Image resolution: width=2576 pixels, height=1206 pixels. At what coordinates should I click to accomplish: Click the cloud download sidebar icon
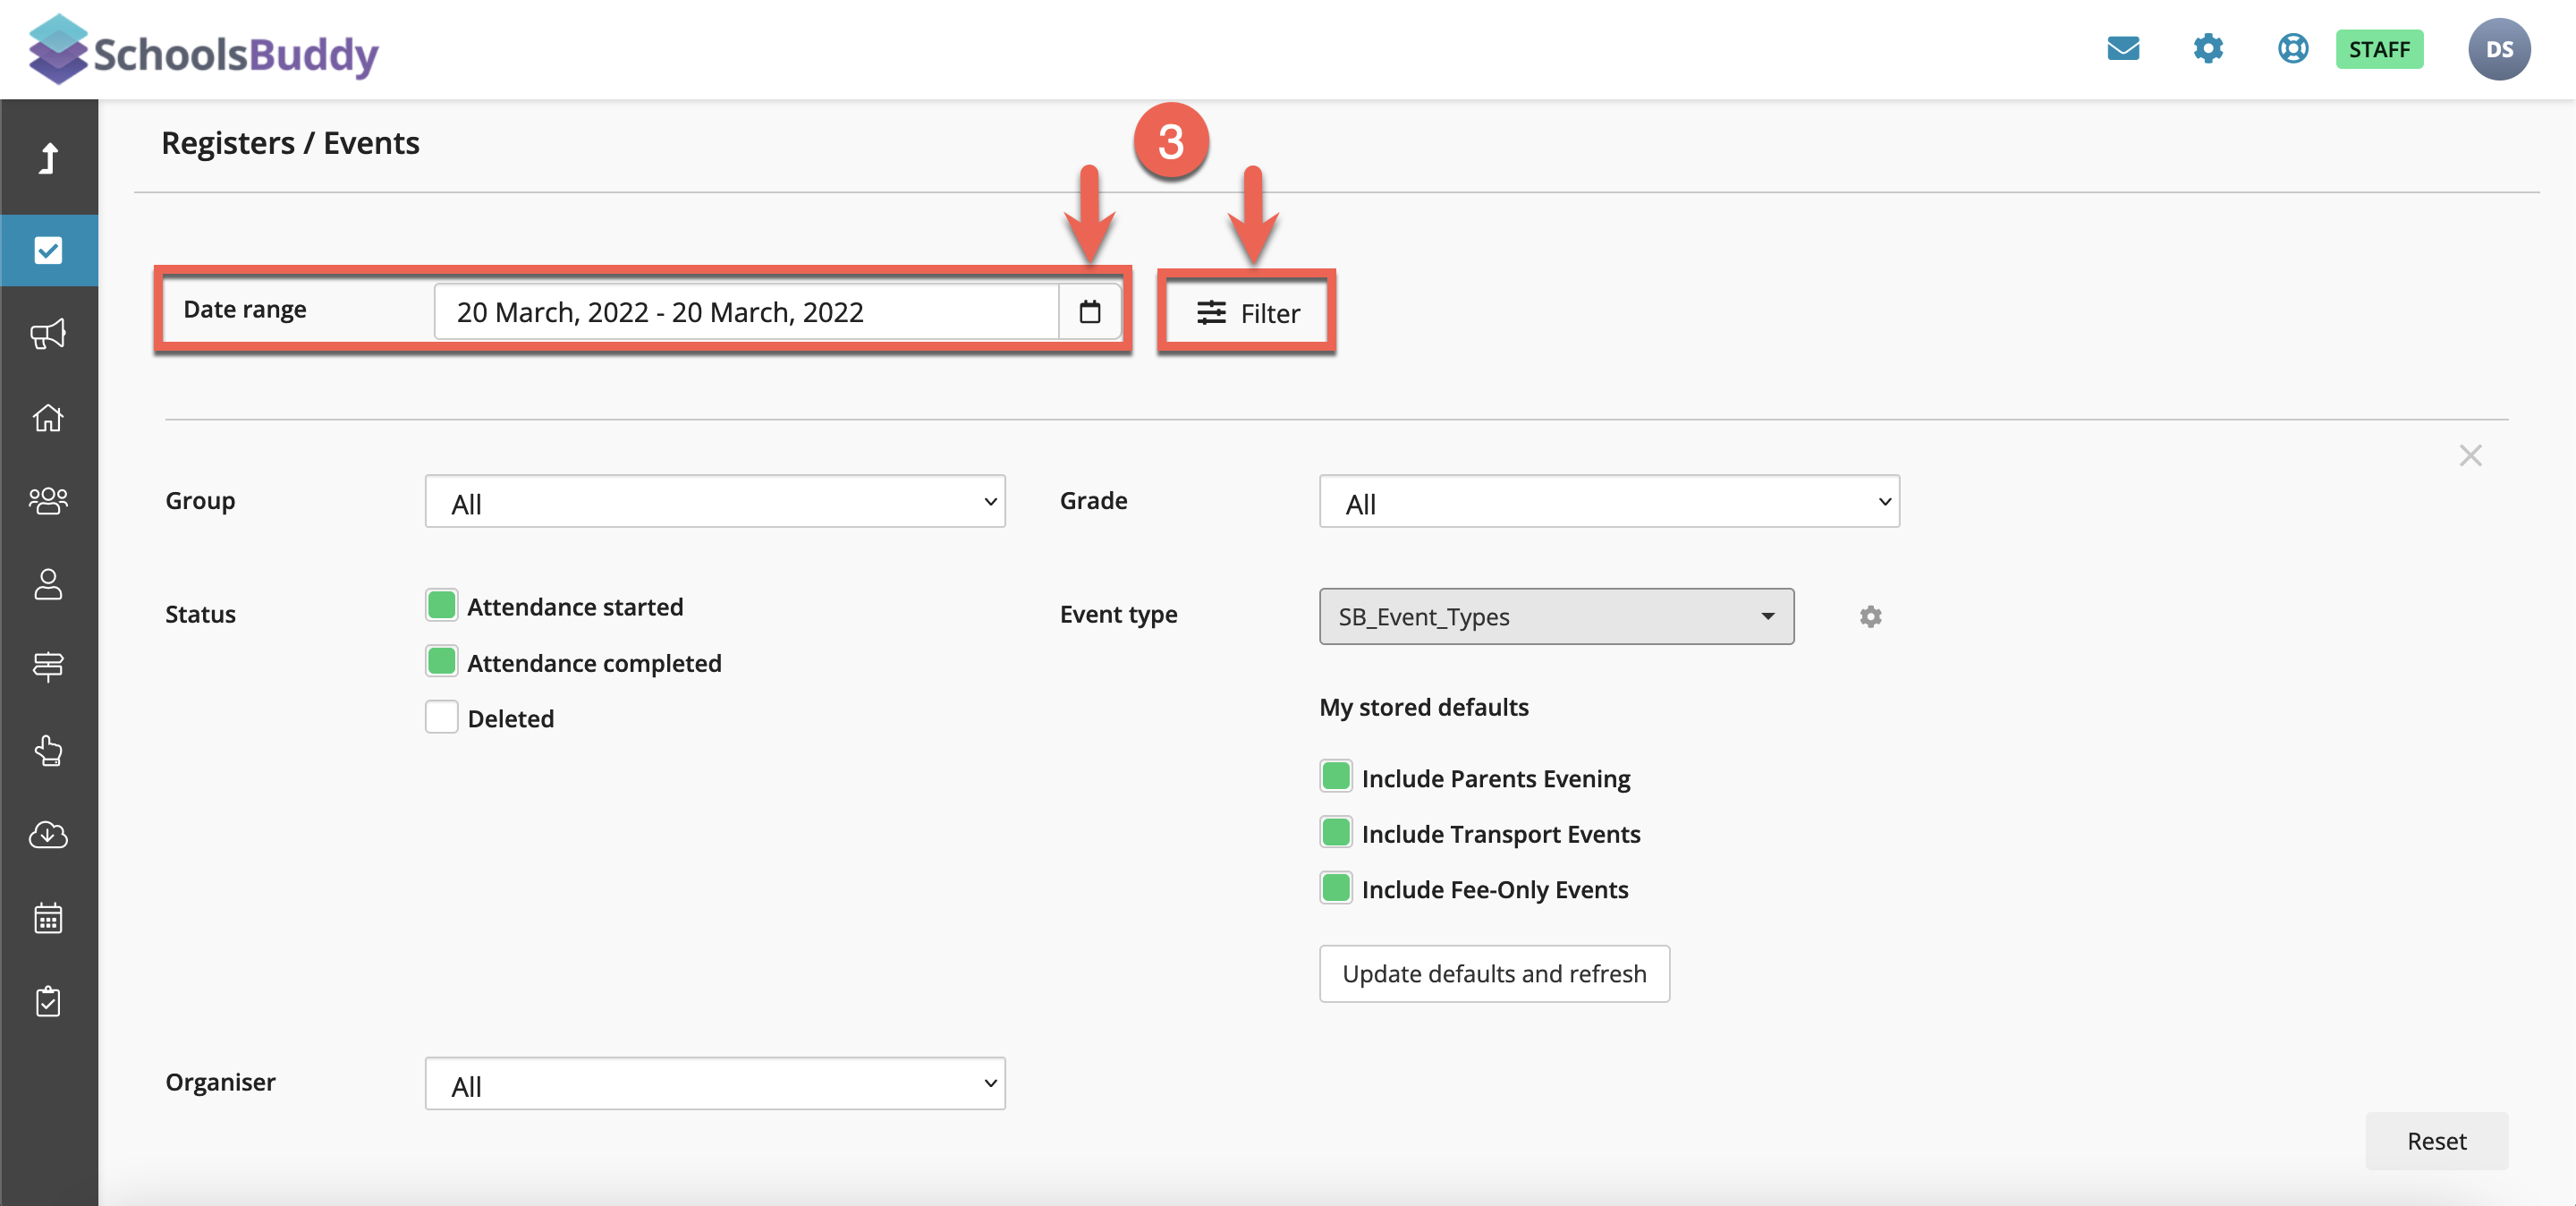tap(48, 834)
